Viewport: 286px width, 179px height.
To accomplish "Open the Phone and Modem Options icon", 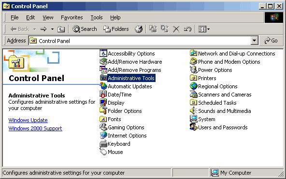I will [194, 62].
